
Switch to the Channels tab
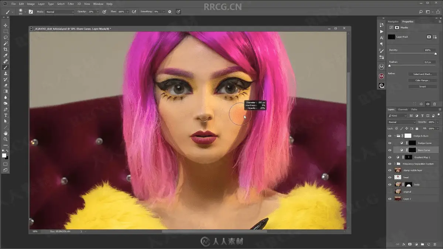click(x=403, y=110)
